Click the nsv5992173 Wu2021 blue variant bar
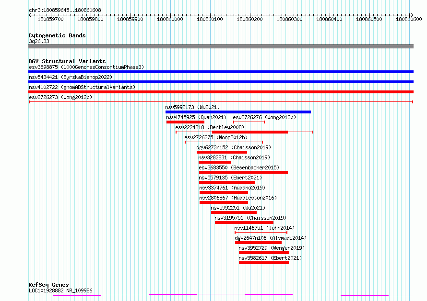Viewport: 427px width, 301px height. (x=238, y=112)
